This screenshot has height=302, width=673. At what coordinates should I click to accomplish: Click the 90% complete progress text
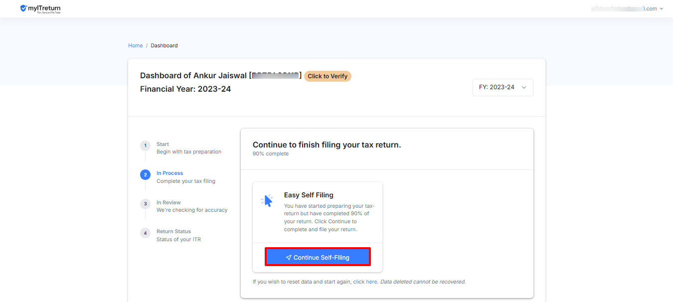click(x=270, y=153)
